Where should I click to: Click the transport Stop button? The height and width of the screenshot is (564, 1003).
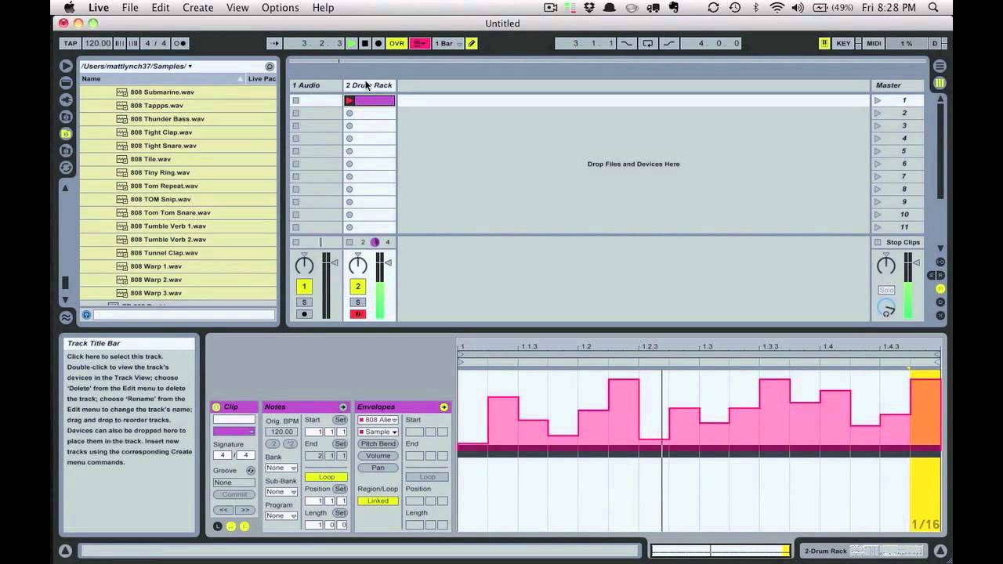364,43
